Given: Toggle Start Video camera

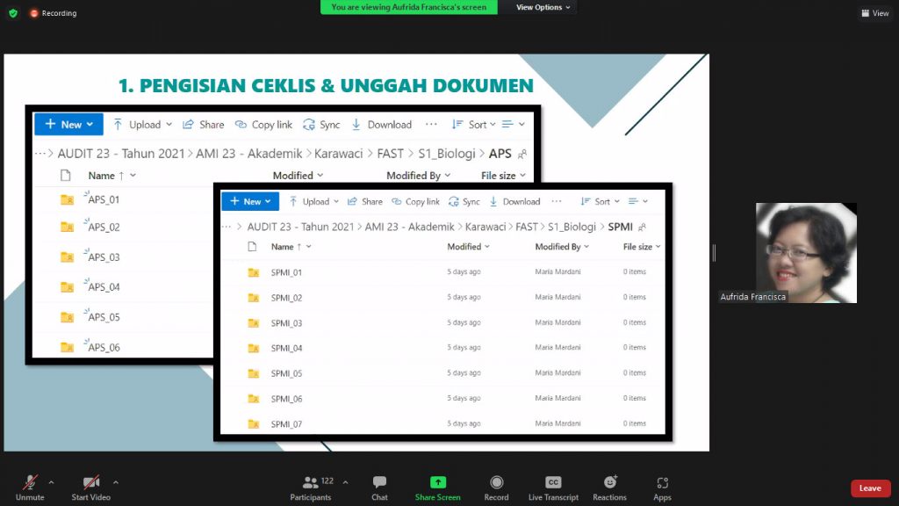Looking at the screenshot, I should coord(91,482).
